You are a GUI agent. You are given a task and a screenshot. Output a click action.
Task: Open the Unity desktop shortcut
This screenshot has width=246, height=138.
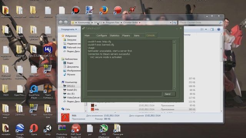(x=48, y=130)
